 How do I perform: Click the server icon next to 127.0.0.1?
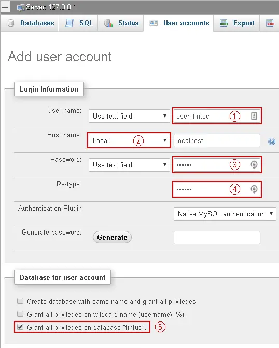(20, 8)
